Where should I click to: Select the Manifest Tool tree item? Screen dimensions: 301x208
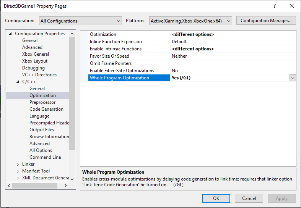(36, 171)
